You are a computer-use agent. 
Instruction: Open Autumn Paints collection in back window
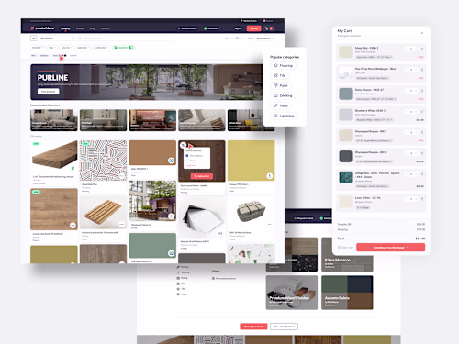(347, 293)
